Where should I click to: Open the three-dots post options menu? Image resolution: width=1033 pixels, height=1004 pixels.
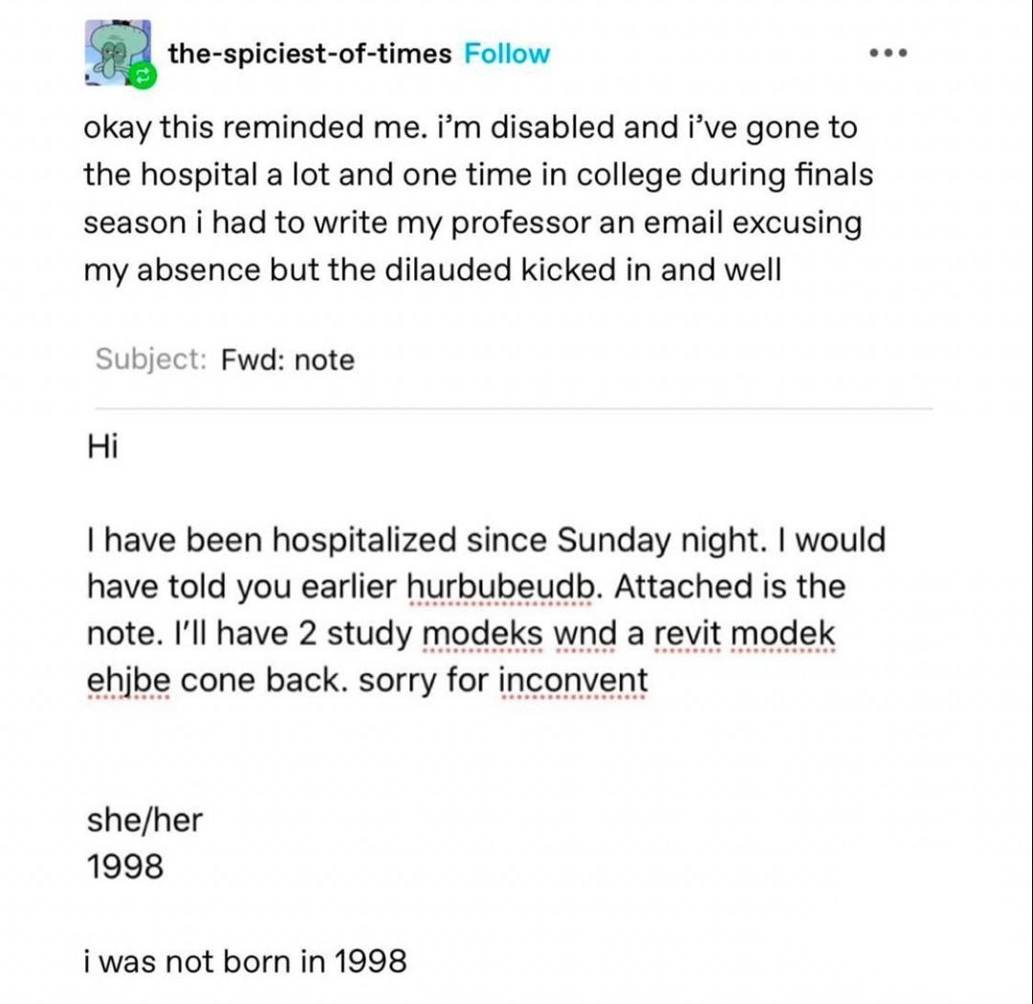pyautogui.click(x=888, y=52)
